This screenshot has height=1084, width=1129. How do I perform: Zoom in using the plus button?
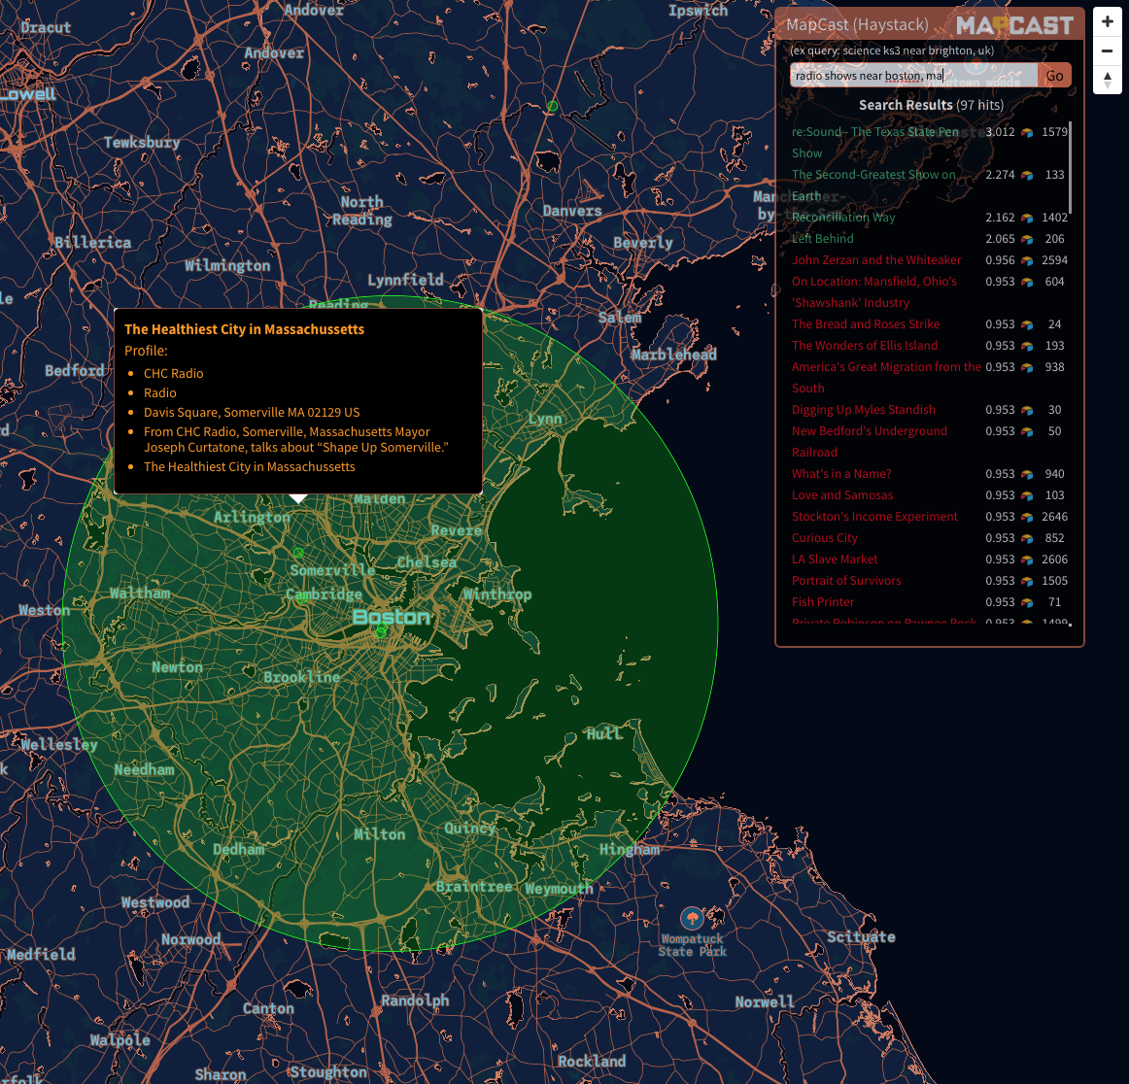click(x=1107, y=21)
